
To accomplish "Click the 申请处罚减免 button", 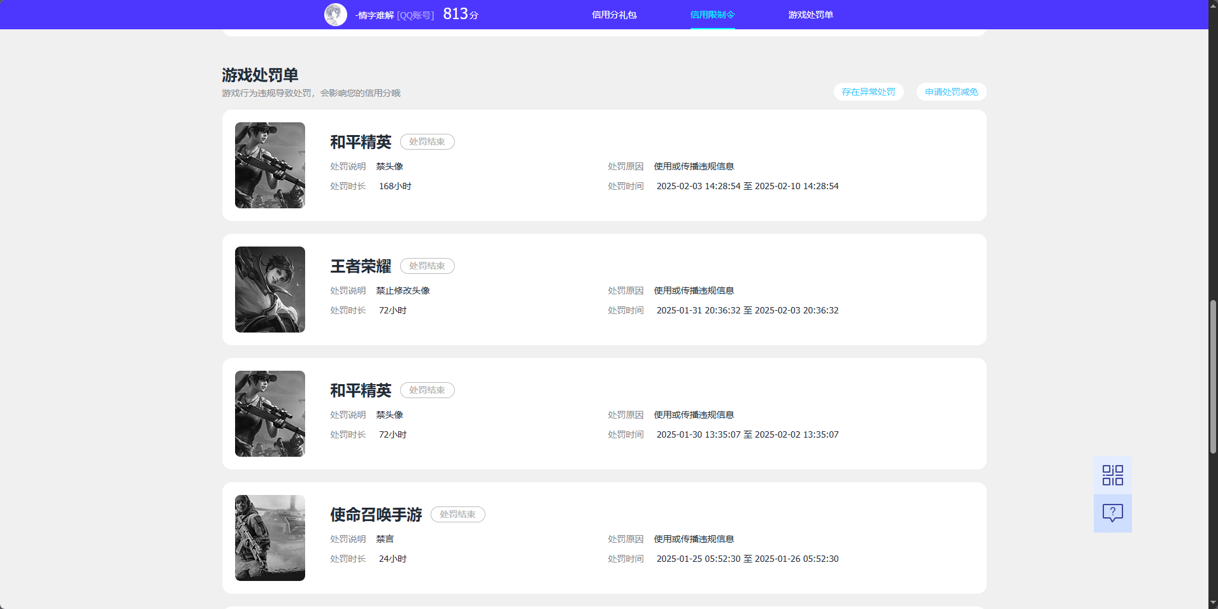I will [950, 92].
